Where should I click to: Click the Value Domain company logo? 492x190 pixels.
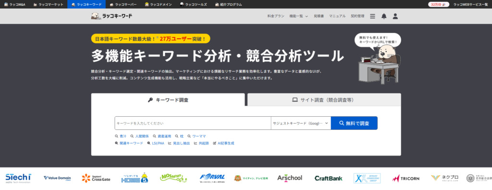[x=57, y=178]
